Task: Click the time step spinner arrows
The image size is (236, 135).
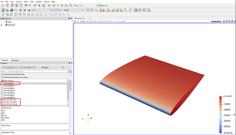Action: coord(100,5)
